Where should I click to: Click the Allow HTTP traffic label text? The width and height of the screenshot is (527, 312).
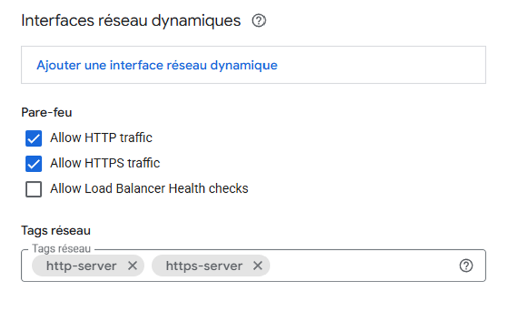pos(101,138)
